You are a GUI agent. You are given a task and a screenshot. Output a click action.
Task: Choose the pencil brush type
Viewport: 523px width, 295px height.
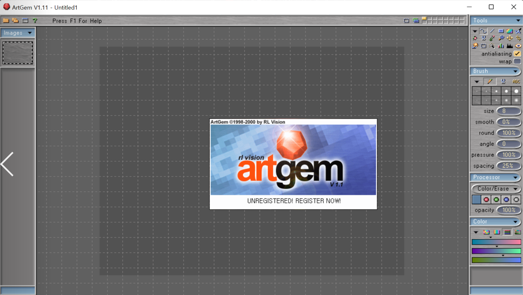[490, 81]
